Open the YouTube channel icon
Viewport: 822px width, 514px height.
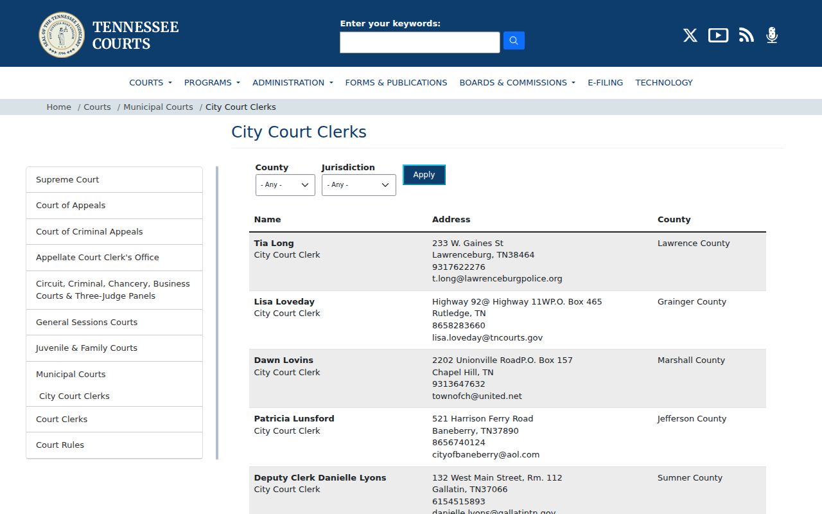click(x=718, y=35)
